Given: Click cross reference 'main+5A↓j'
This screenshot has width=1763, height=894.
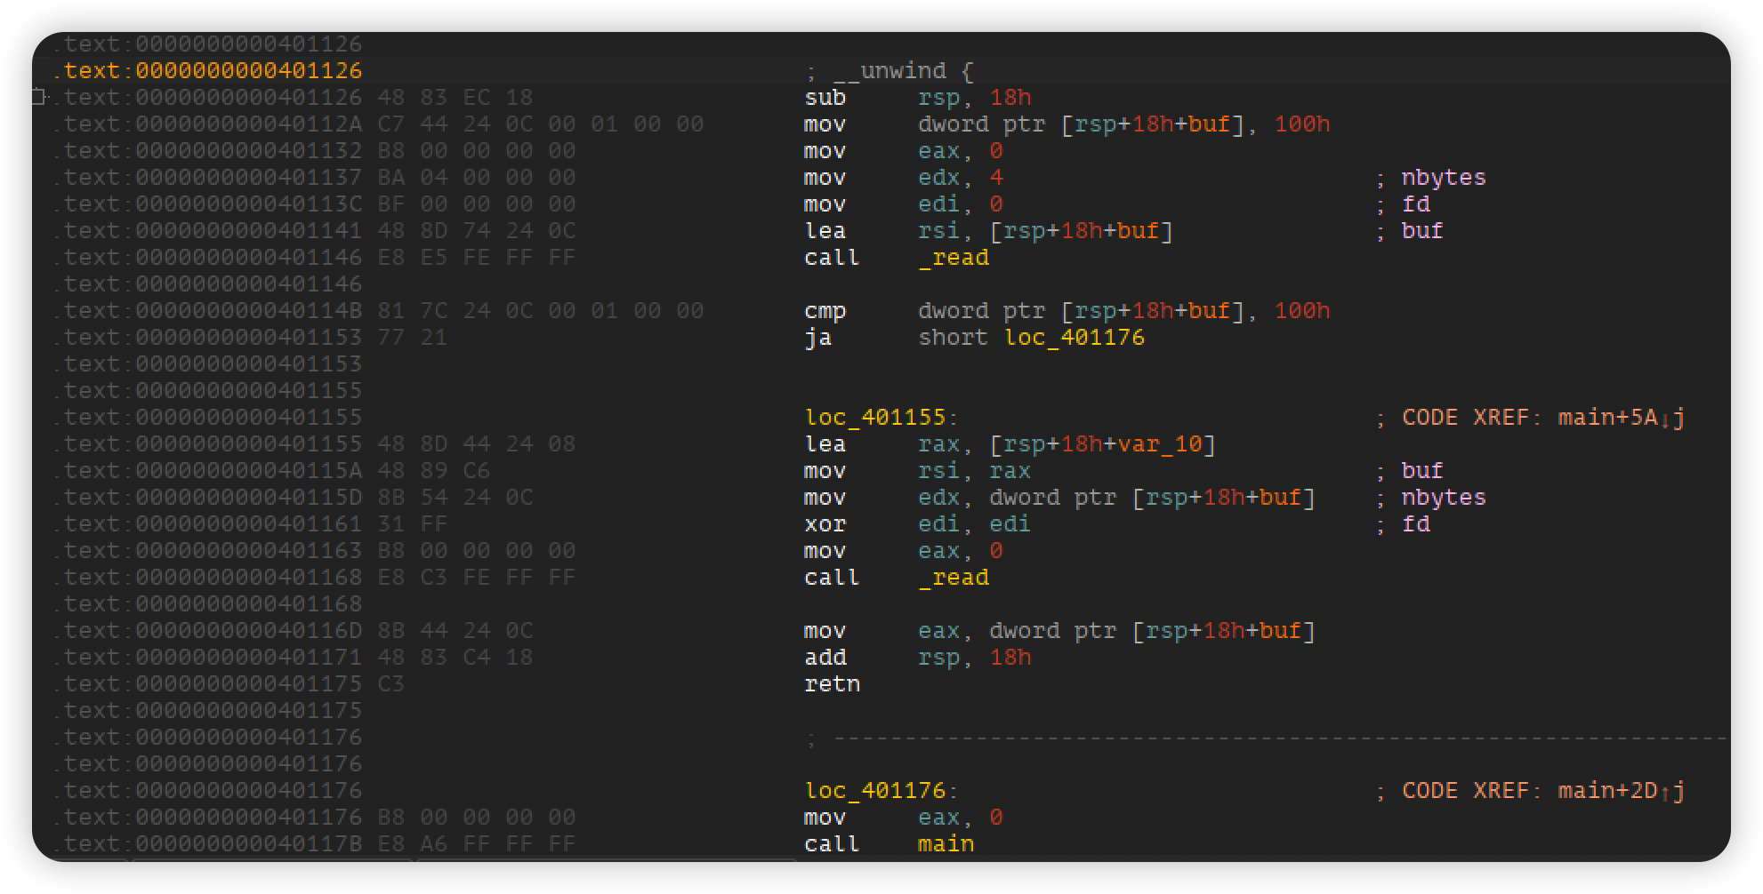Looking at the screenshot, I should [x=1622, y=417].
